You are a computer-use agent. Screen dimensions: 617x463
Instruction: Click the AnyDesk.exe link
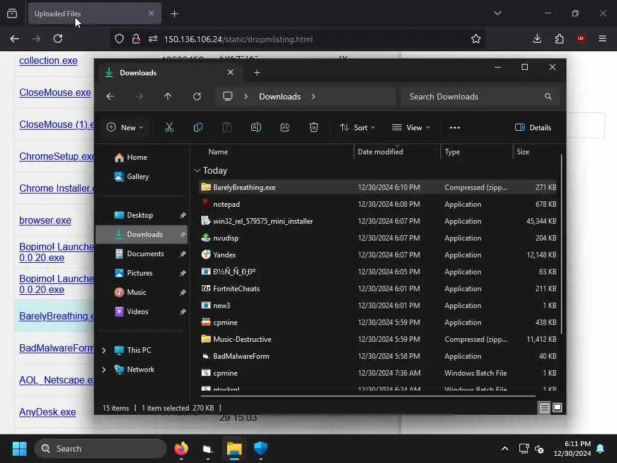tap(48, 412)
